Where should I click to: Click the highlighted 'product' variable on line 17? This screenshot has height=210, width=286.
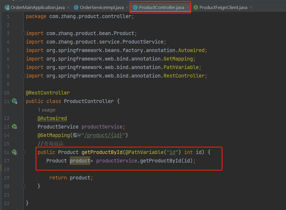(80, 161)
